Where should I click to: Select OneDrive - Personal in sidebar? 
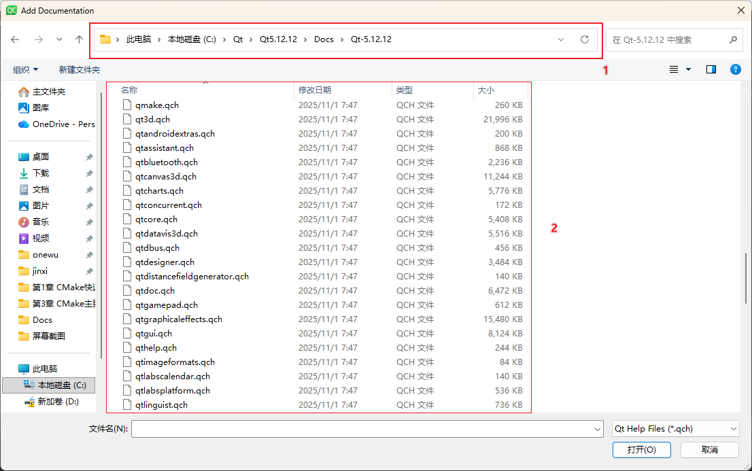pyautogui.click(x=56, y=124)
